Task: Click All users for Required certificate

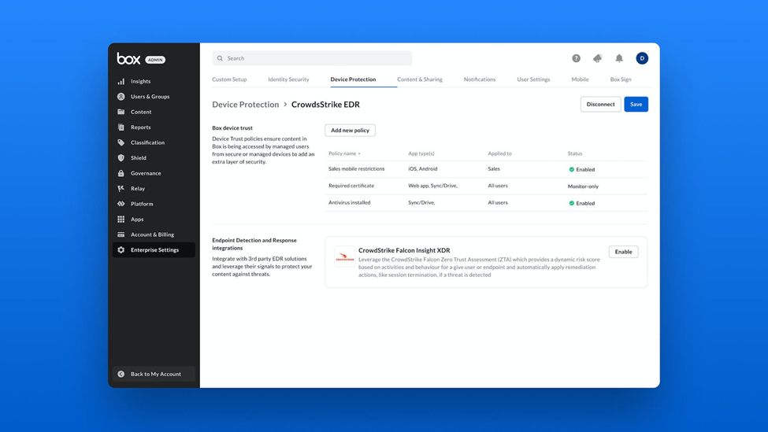Action: [498, 186]
